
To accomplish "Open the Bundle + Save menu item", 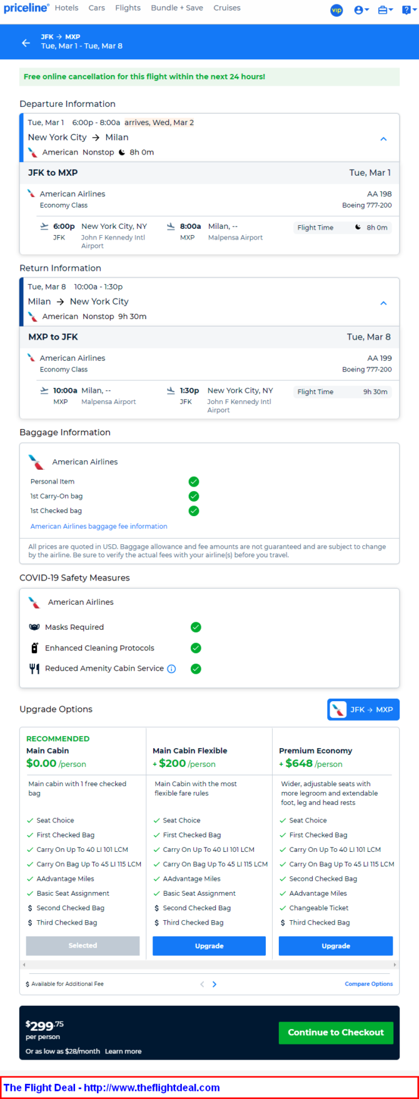I will (x=177, y=8).
